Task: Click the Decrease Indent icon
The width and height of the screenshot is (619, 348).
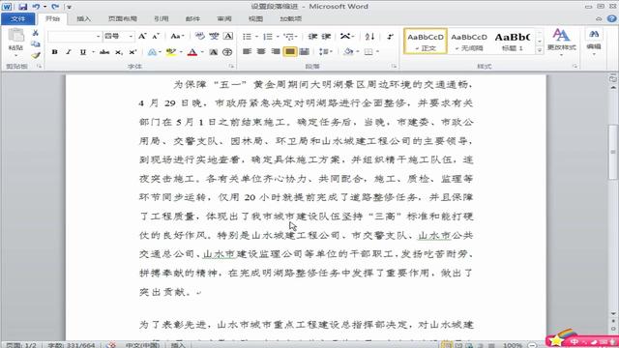Action: point(312,37)
